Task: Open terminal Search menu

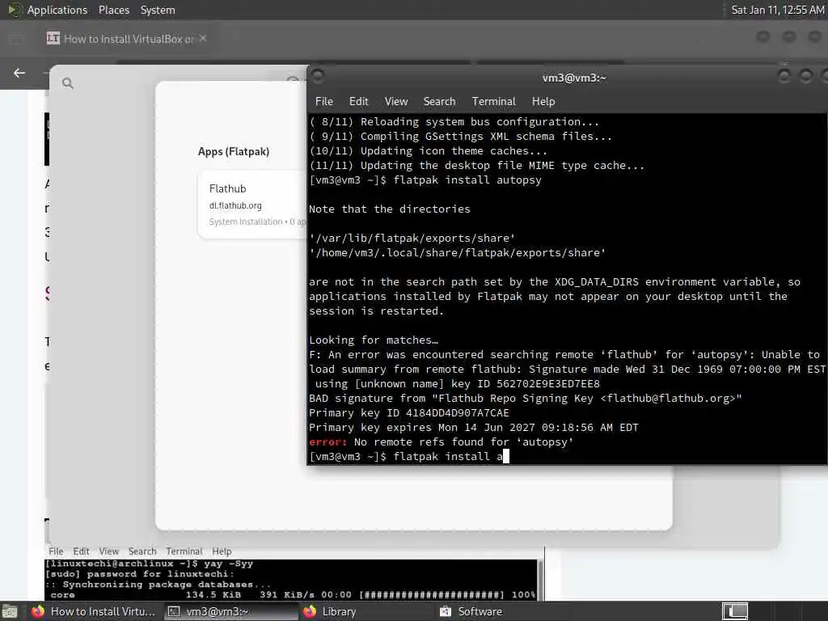Action: pos(439,101)
